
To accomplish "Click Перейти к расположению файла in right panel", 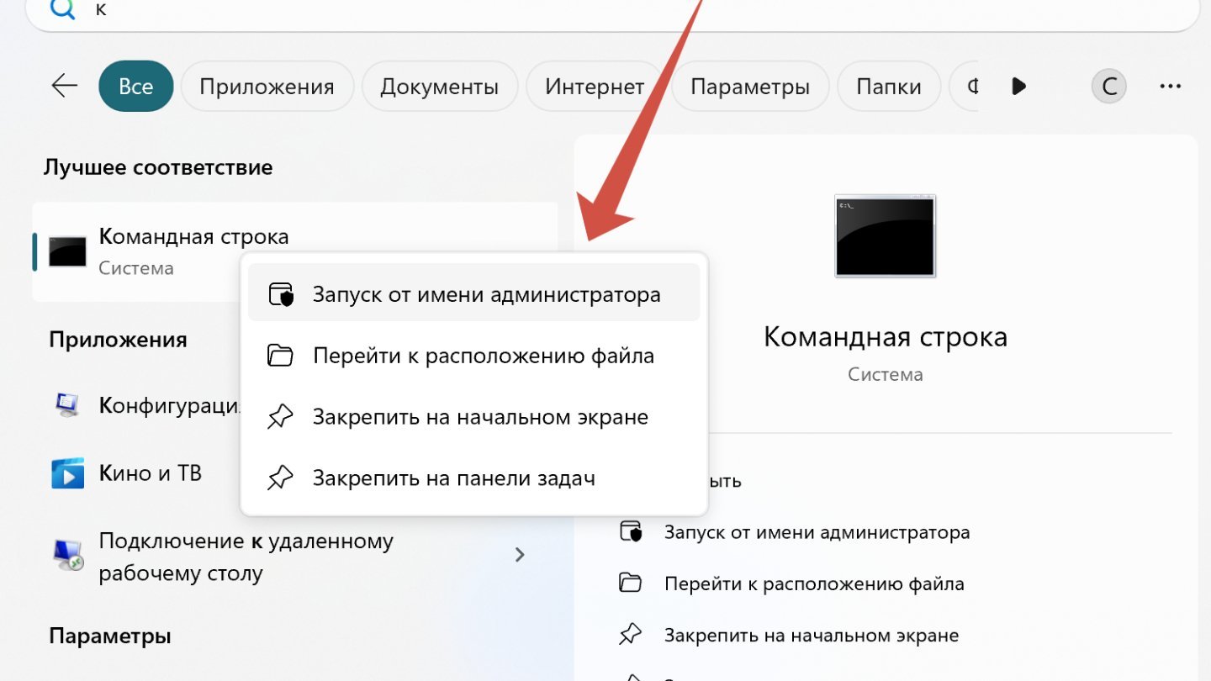I will pyautogui.click(x=814, y=583).
